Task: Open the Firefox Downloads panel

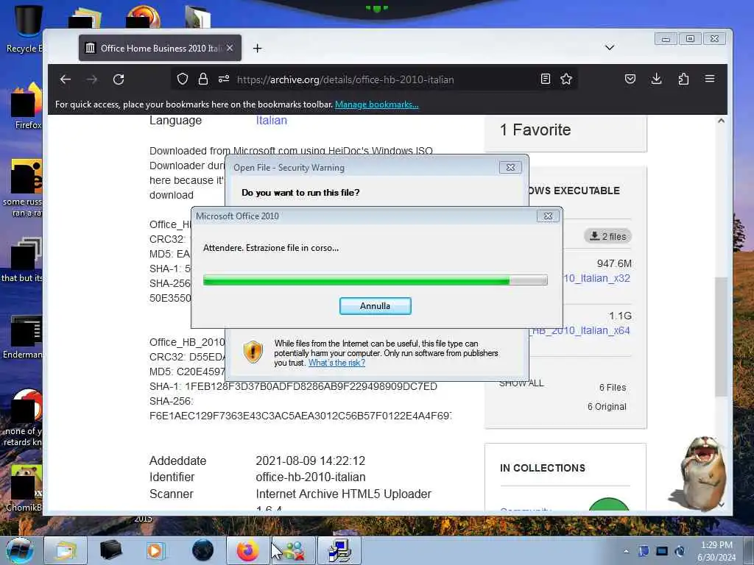Action: [x=656, y=79]
